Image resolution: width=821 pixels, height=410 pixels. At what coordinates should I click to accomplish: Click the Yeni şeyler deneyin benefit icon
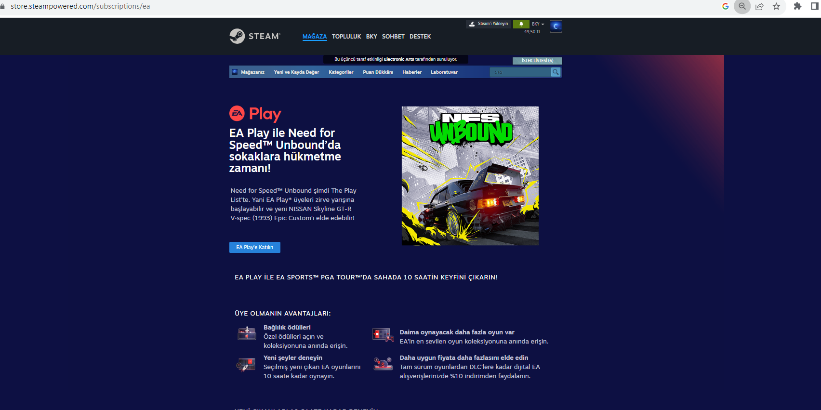[246, 364]
